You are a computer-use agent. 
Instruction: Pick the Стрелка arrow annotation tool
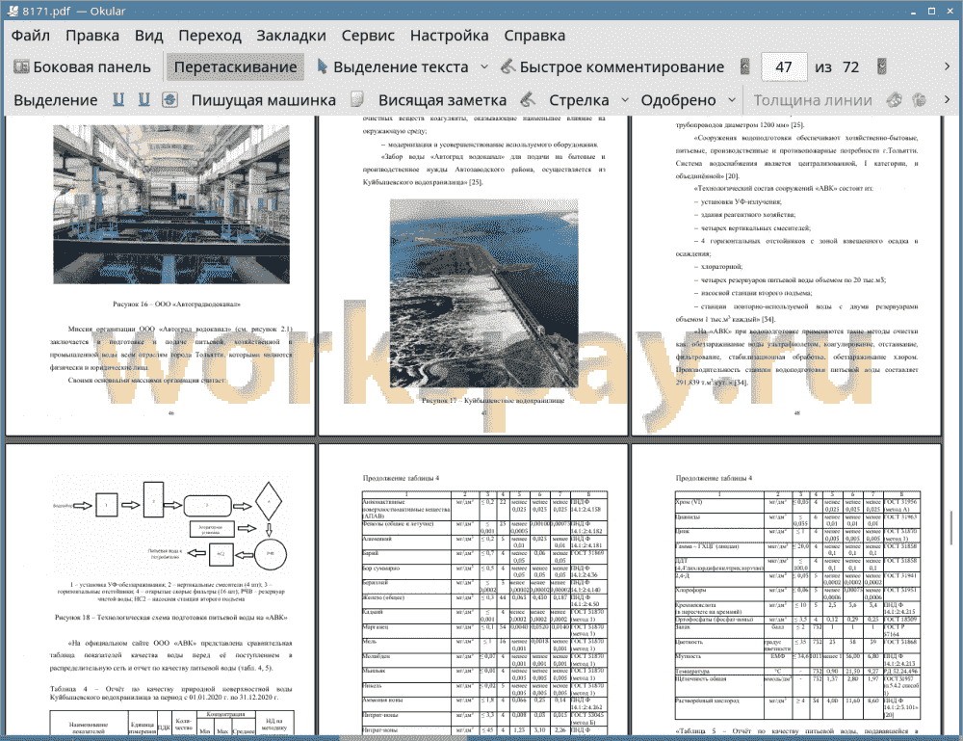[x=579, y=99]
